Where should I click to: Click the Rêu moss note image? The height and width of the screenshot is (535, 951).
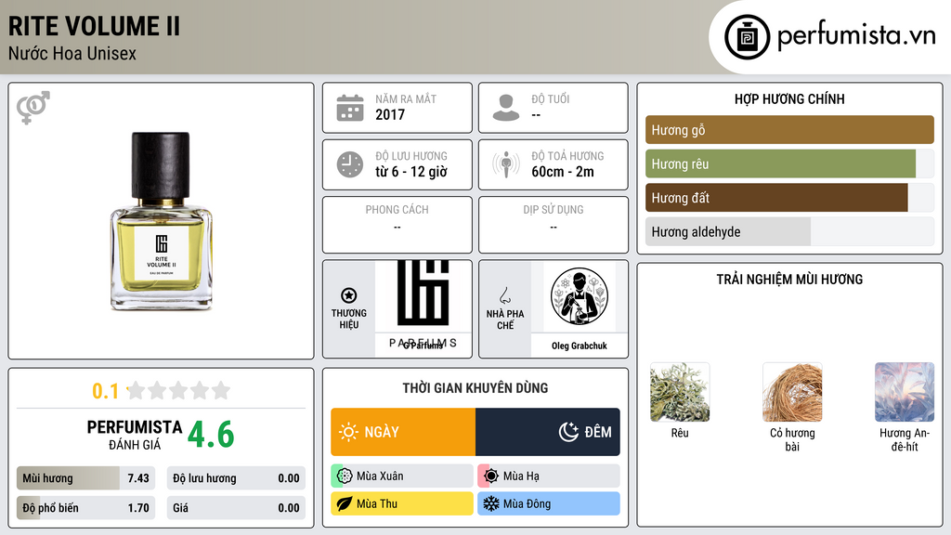pos(680,393)
